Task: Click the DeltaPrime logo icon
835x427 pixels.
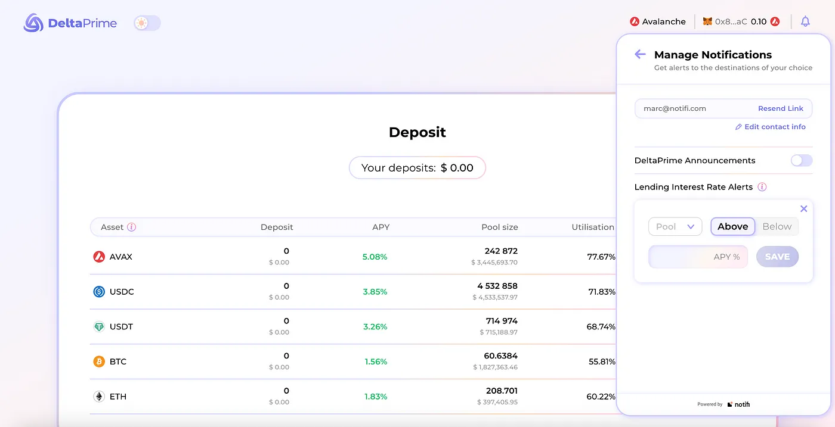Action: click(x=33, y=23)
